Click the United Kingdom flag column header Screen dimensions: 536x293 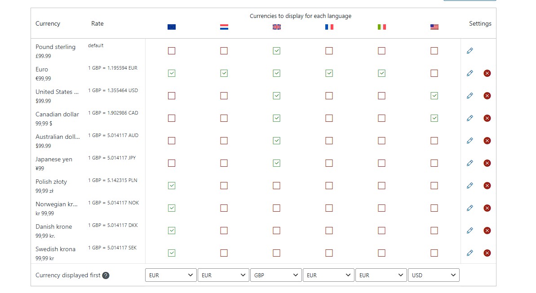[277, 27]
